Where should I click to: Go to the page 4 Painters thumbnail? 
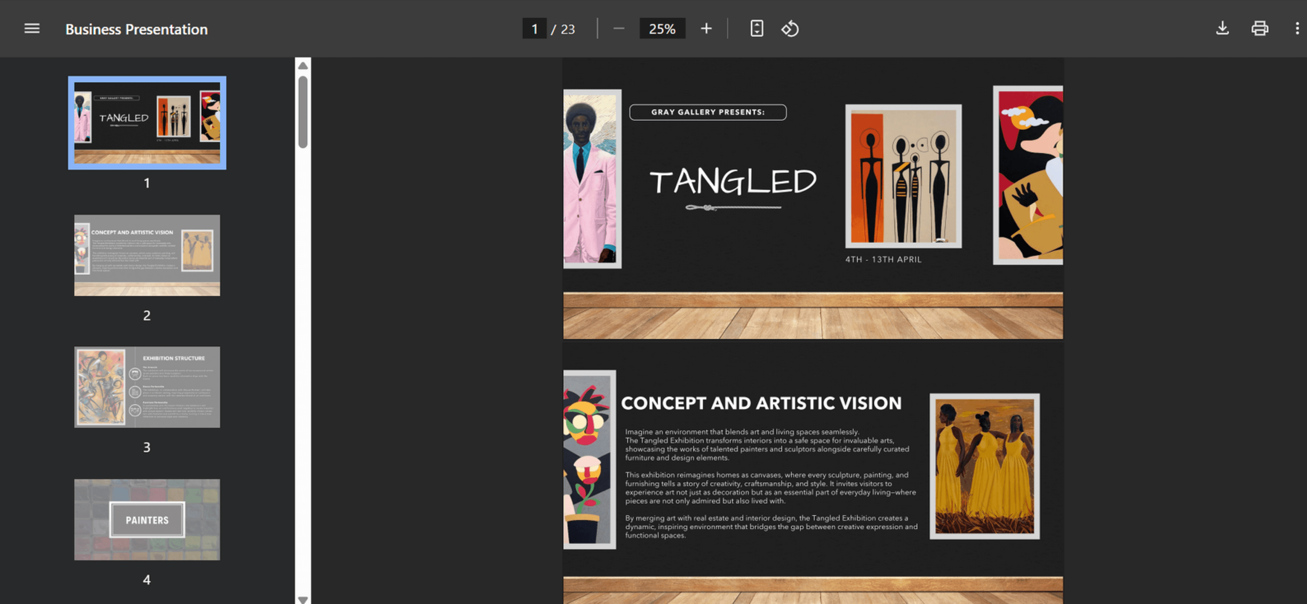coord(147,519)
